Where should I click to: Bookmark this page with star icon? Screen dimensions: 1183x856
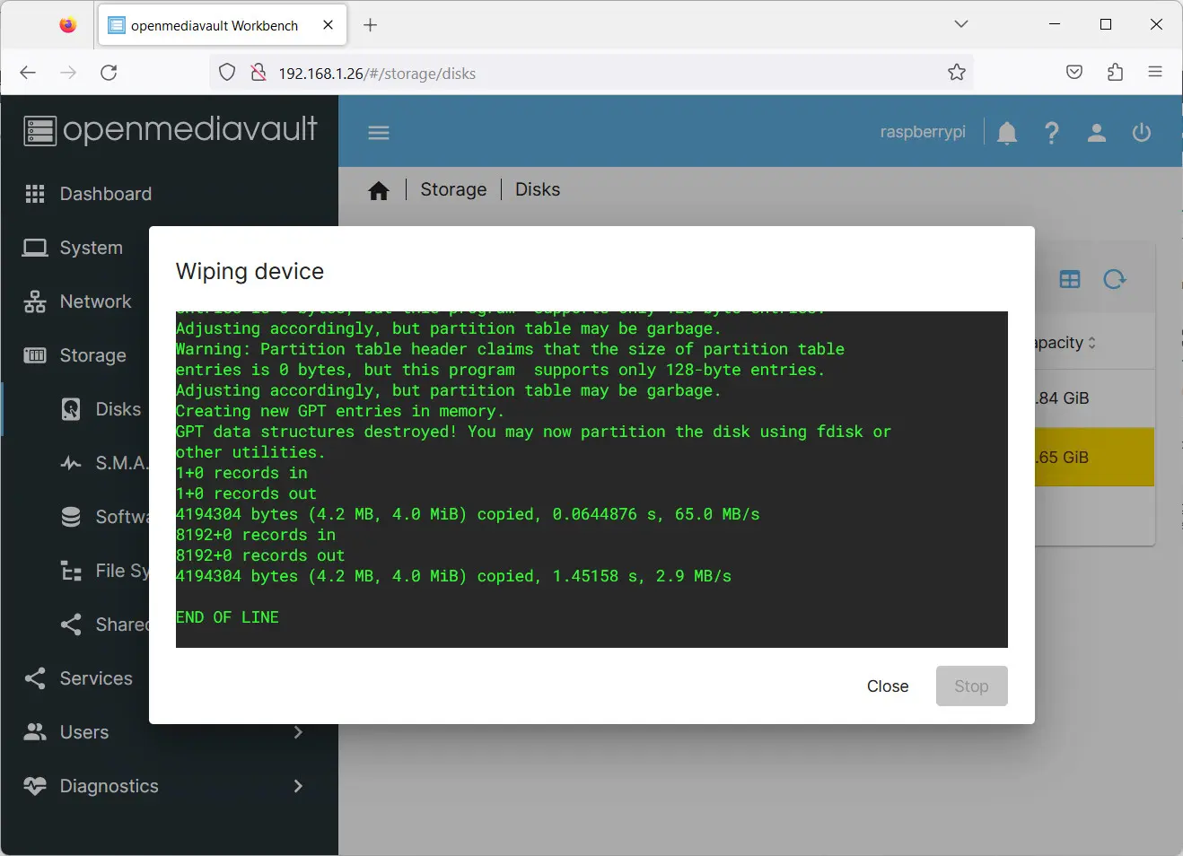[957, 73]
